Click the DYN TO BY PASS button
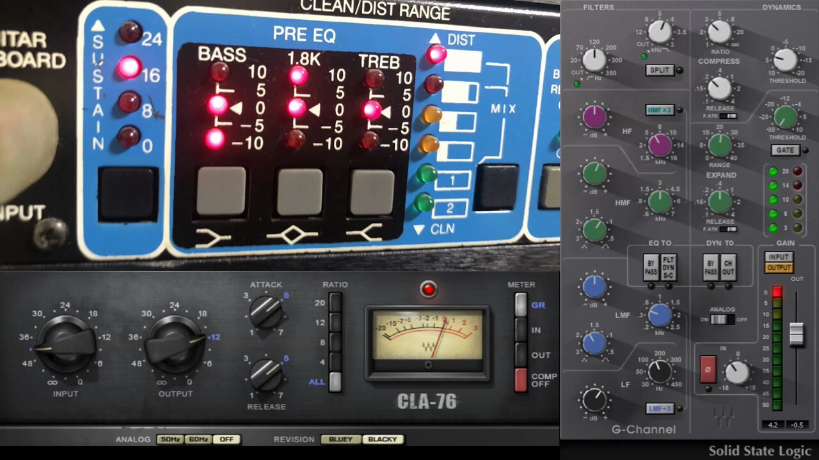The width and height of the screenshot is (819, 460). (710, 267)
